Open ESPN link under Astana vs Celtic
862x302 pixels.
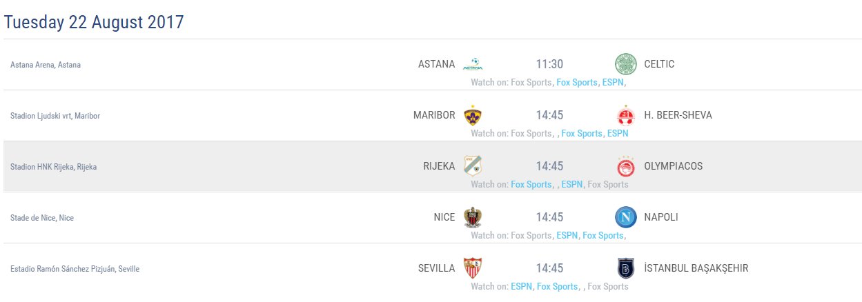pyautogui.click(x=613, y=82)
